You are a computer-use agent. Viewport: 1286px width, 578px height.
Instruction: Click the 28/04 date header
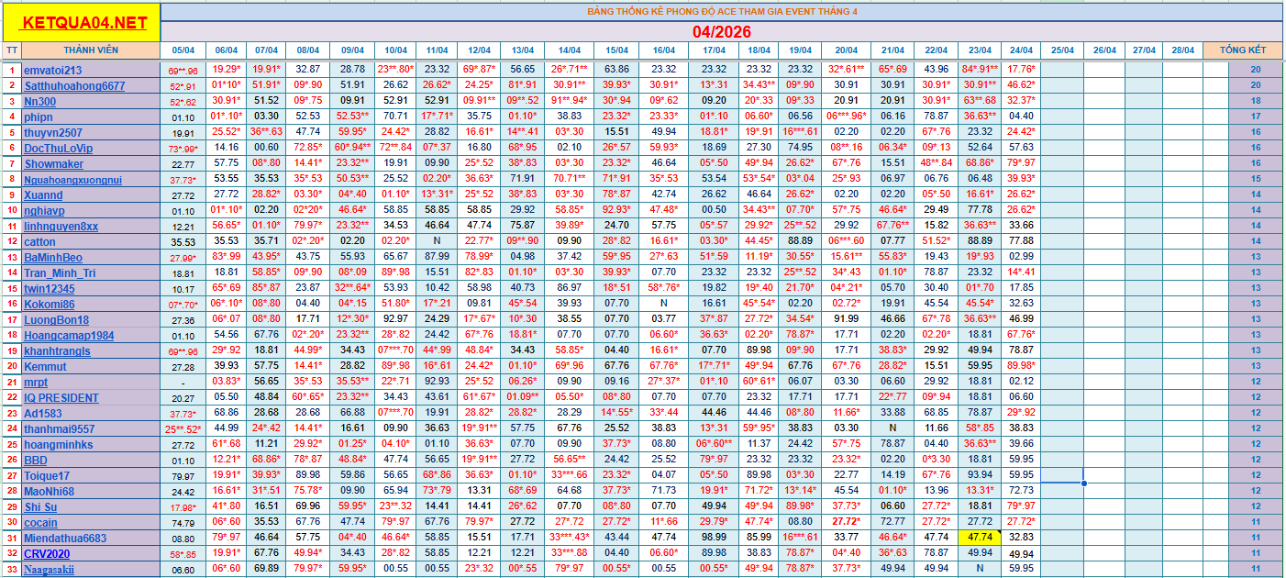(x=1182, y=50)
